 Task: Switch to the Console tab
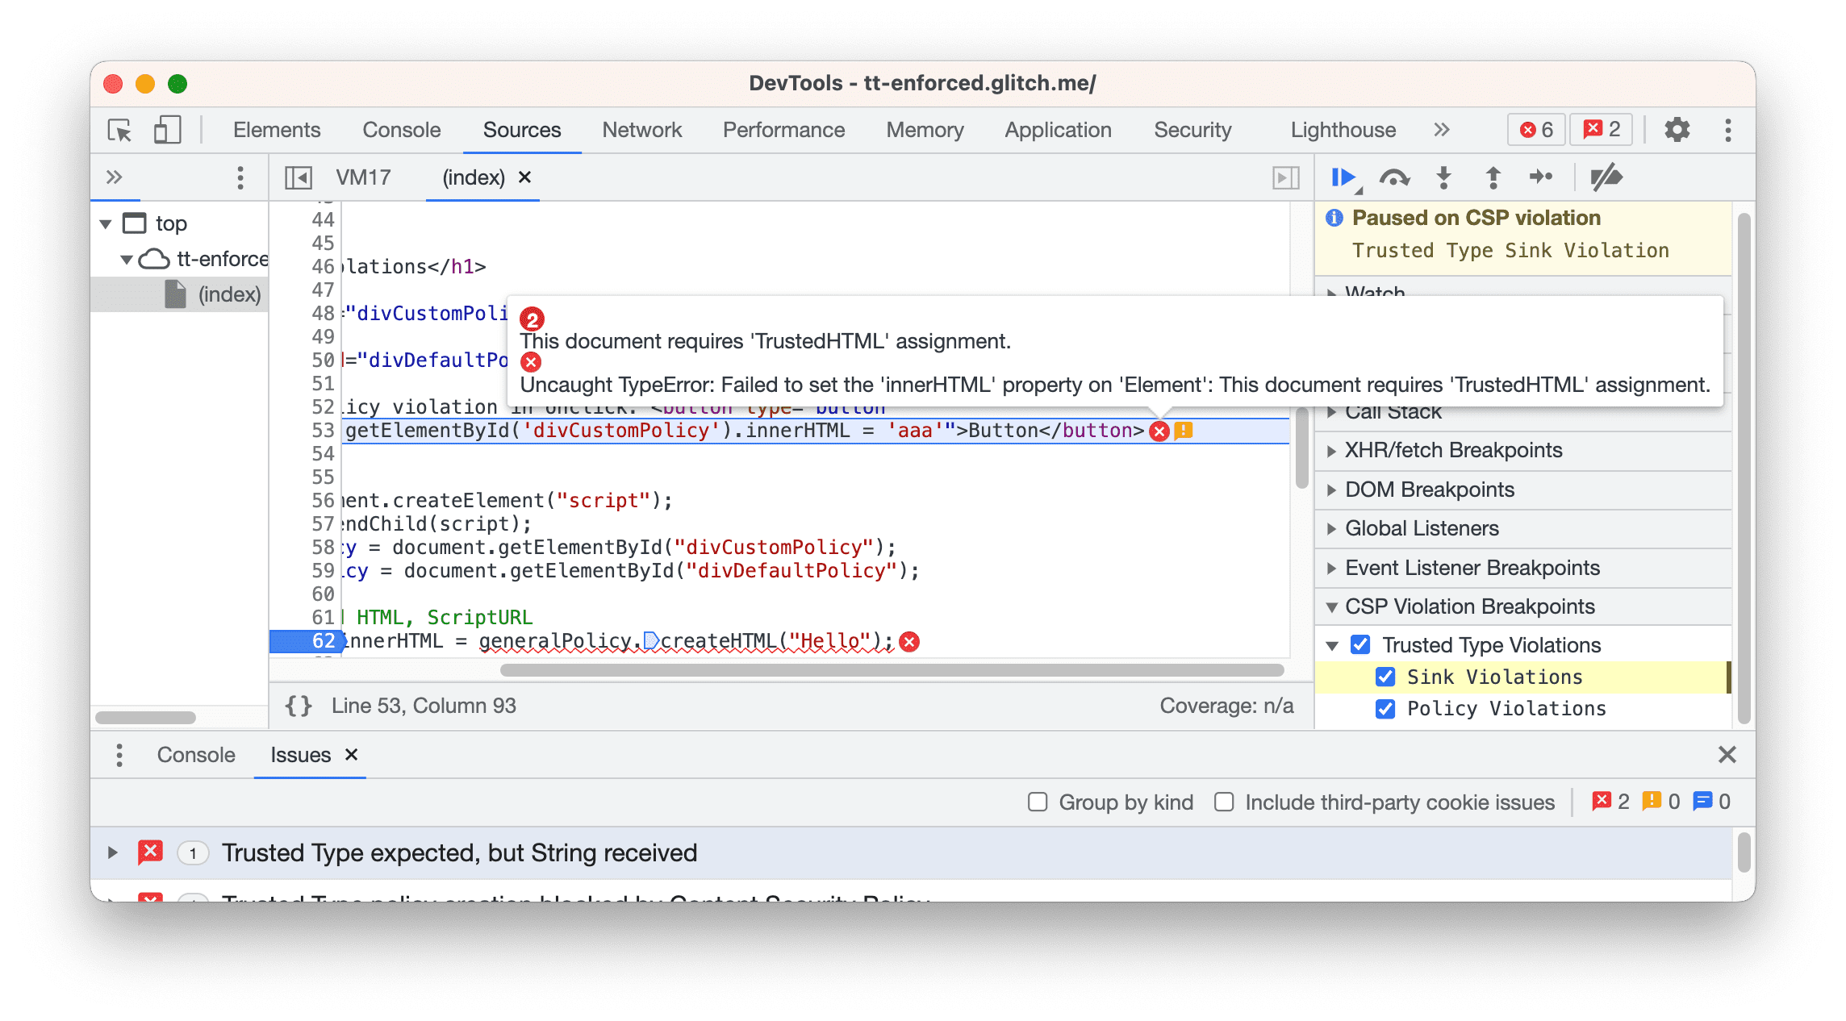[x=198, y=756]
